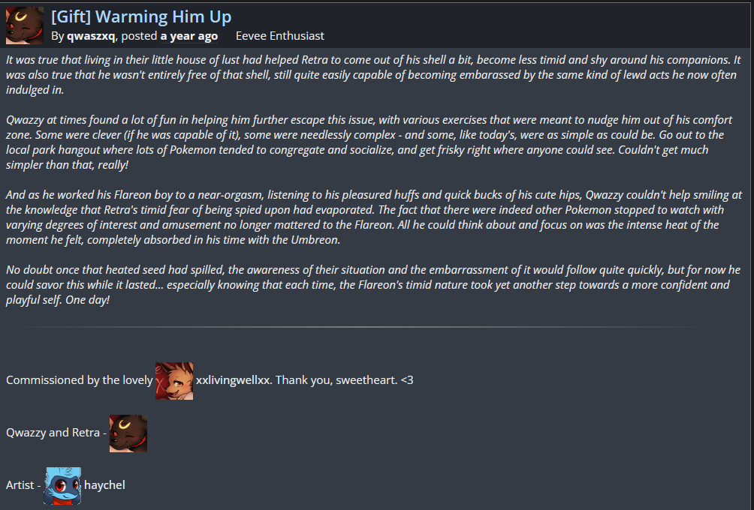Image resolution: width=754 pixels, height=510 pixels.
Task: Visit the xxlivingwellxx username link
Action: pyautogui.click(x=233, y=380)
